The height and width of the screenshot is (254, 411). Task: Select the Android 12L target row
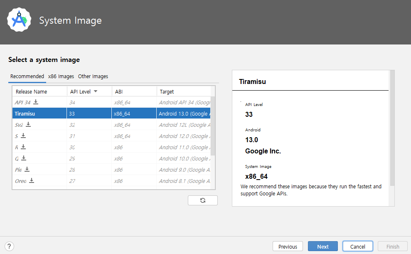tap(184, 125)
